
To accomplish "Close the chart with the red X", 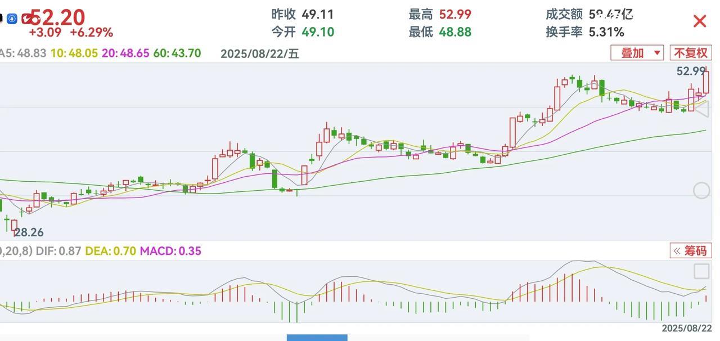I will pyautogui.click(x=699, y=21).
